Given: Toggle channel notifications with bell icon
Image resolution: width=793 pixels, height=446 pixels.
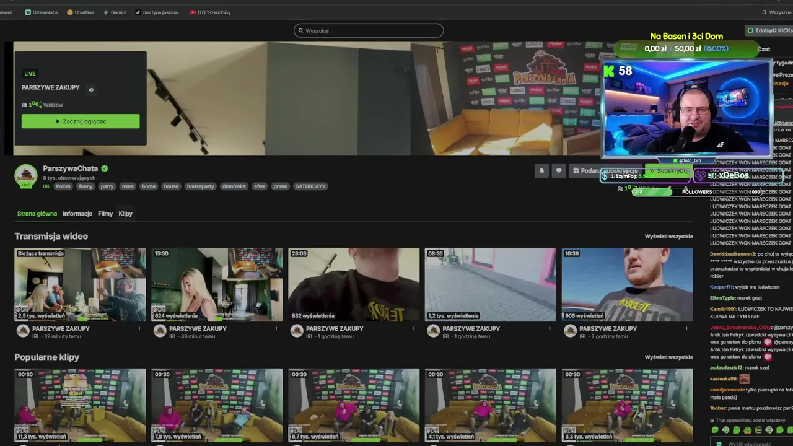Looking at the screenshot, I should tap(541, 170).
